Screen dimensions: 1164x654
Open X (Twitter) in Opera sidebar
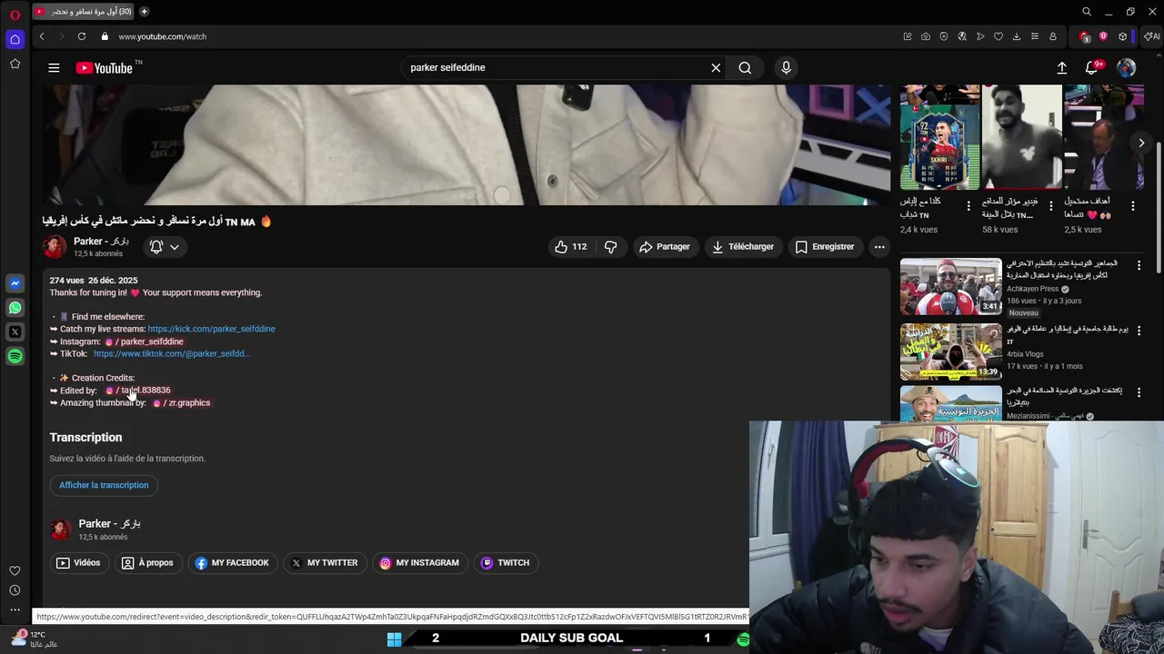click(15, 332)
